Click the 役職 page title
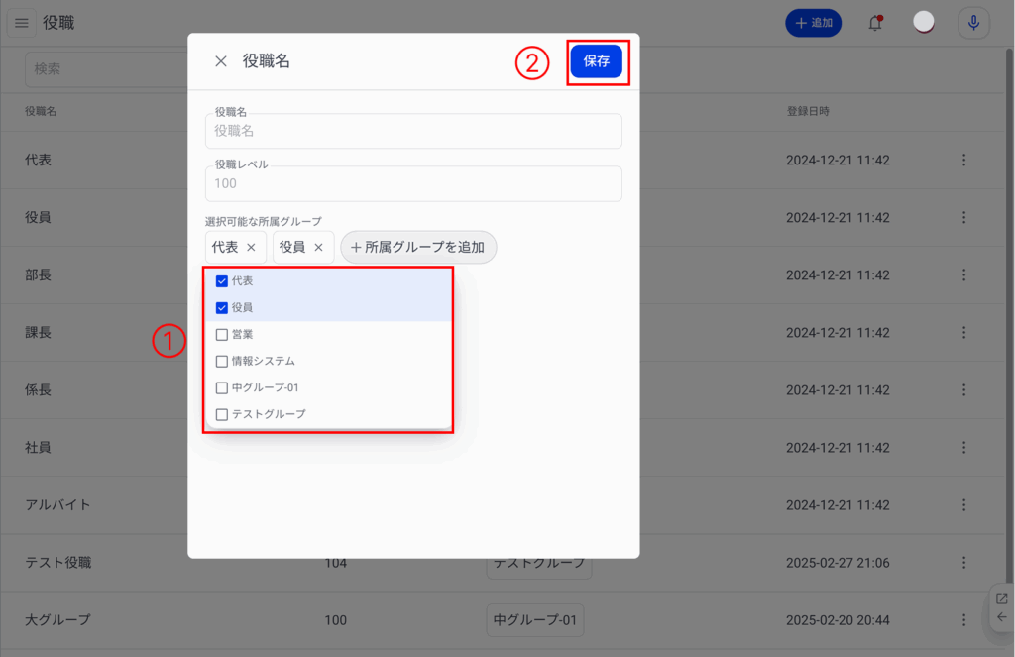 58,24
